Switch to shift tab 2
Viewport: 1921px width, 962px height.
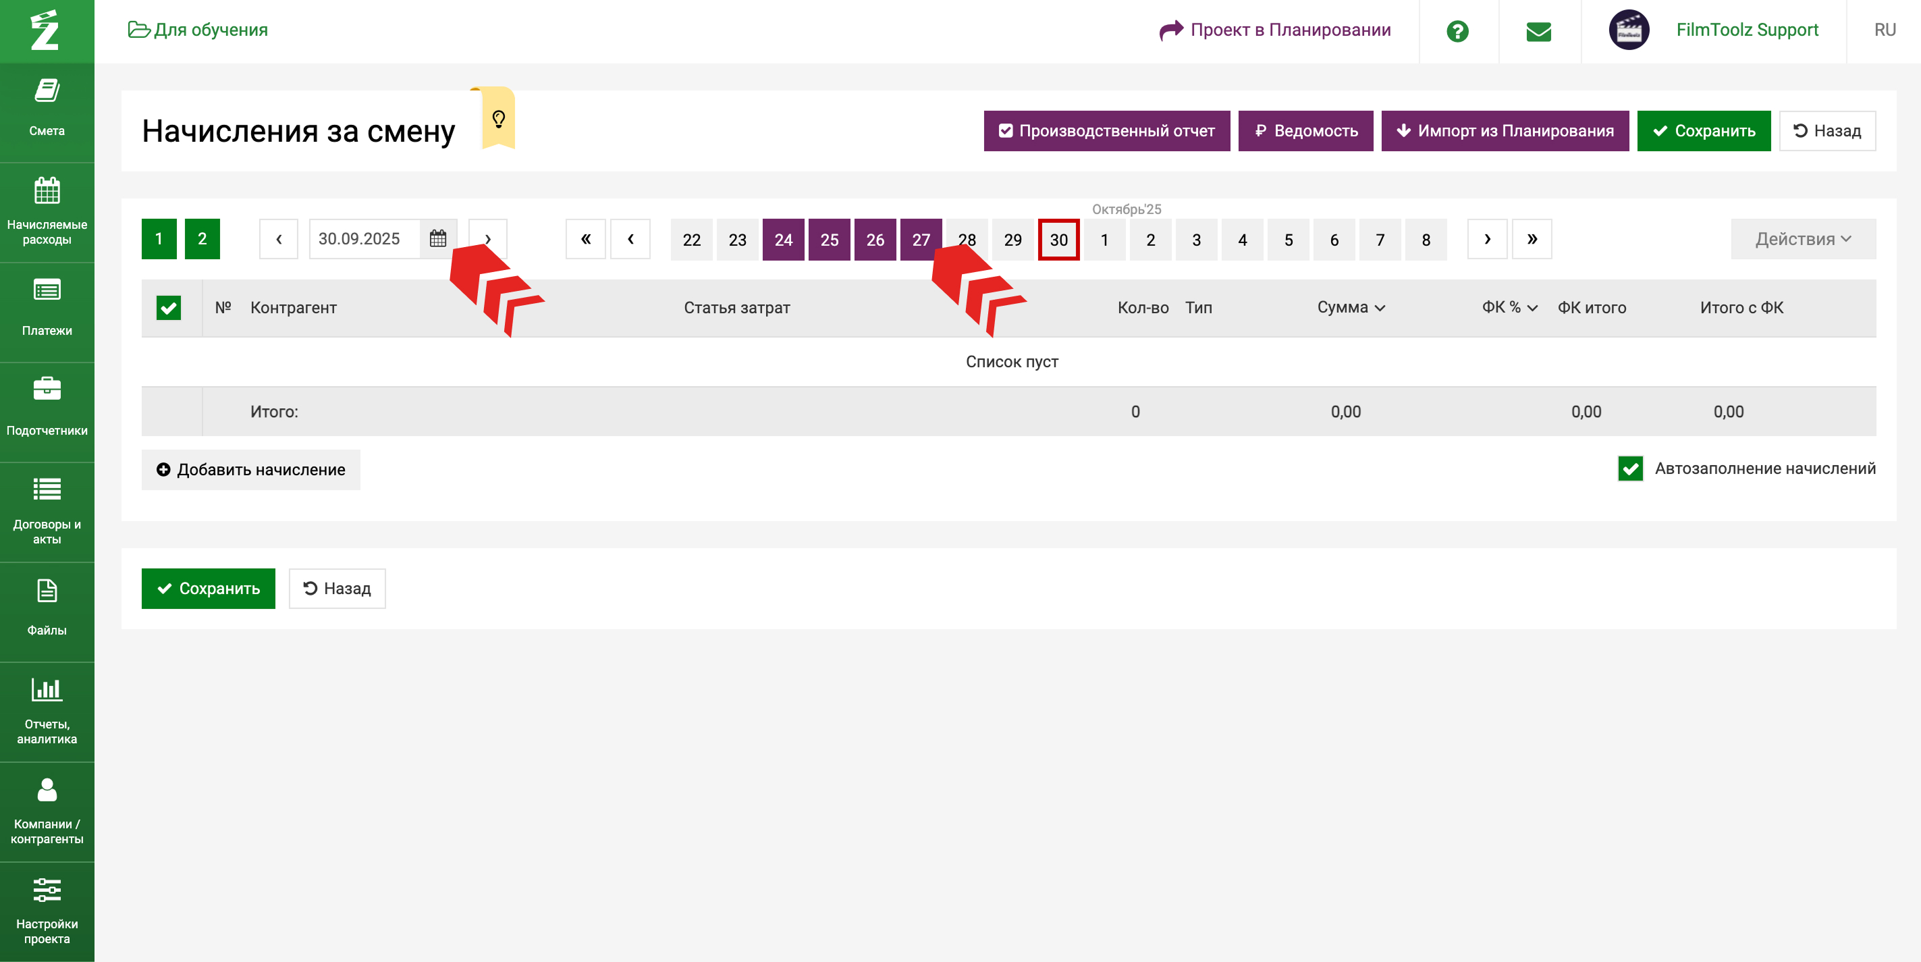(x=202, y=238)
